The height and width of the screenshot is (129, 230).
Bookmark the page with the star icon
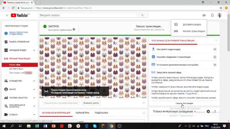coord(221,8)
